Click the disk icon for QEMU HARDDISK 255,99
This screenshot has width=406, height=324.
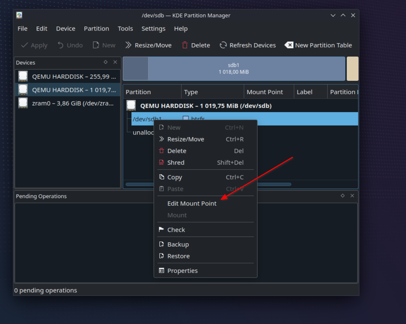(x=23, y=76)
